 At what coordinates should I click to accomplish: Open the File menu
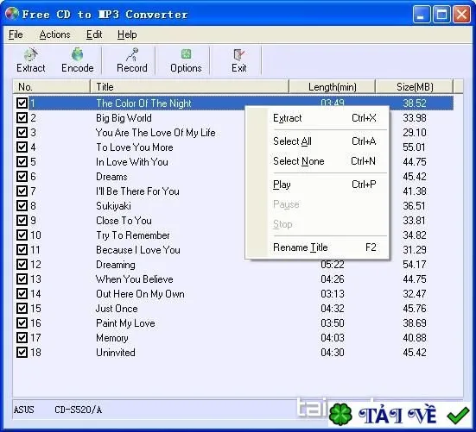coord(16,34)
